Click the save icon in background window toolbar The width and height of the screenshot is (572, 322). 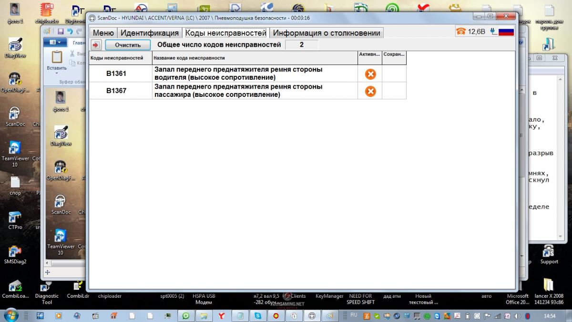tap(61, 31)
